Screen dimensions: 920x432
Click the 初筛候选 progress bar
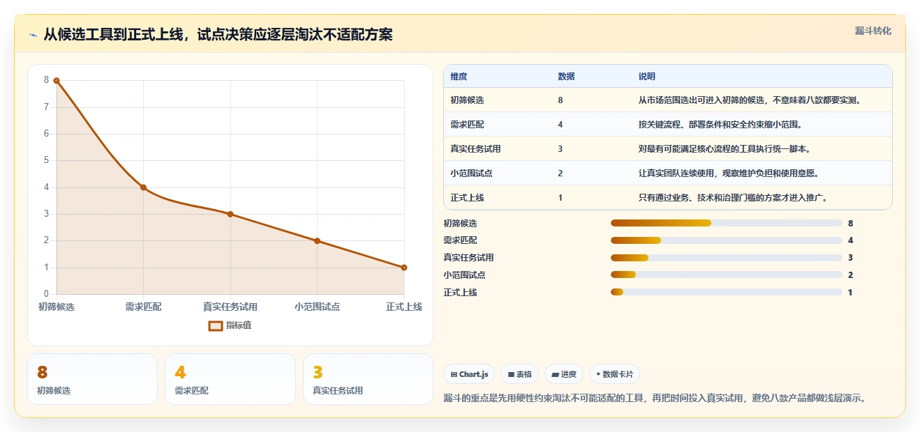coord(726,223)
